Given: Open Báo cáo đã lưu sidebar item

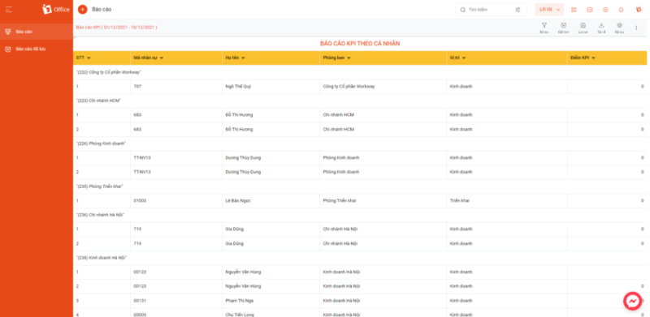Looking at the screenshot, I should click(37, 49).
